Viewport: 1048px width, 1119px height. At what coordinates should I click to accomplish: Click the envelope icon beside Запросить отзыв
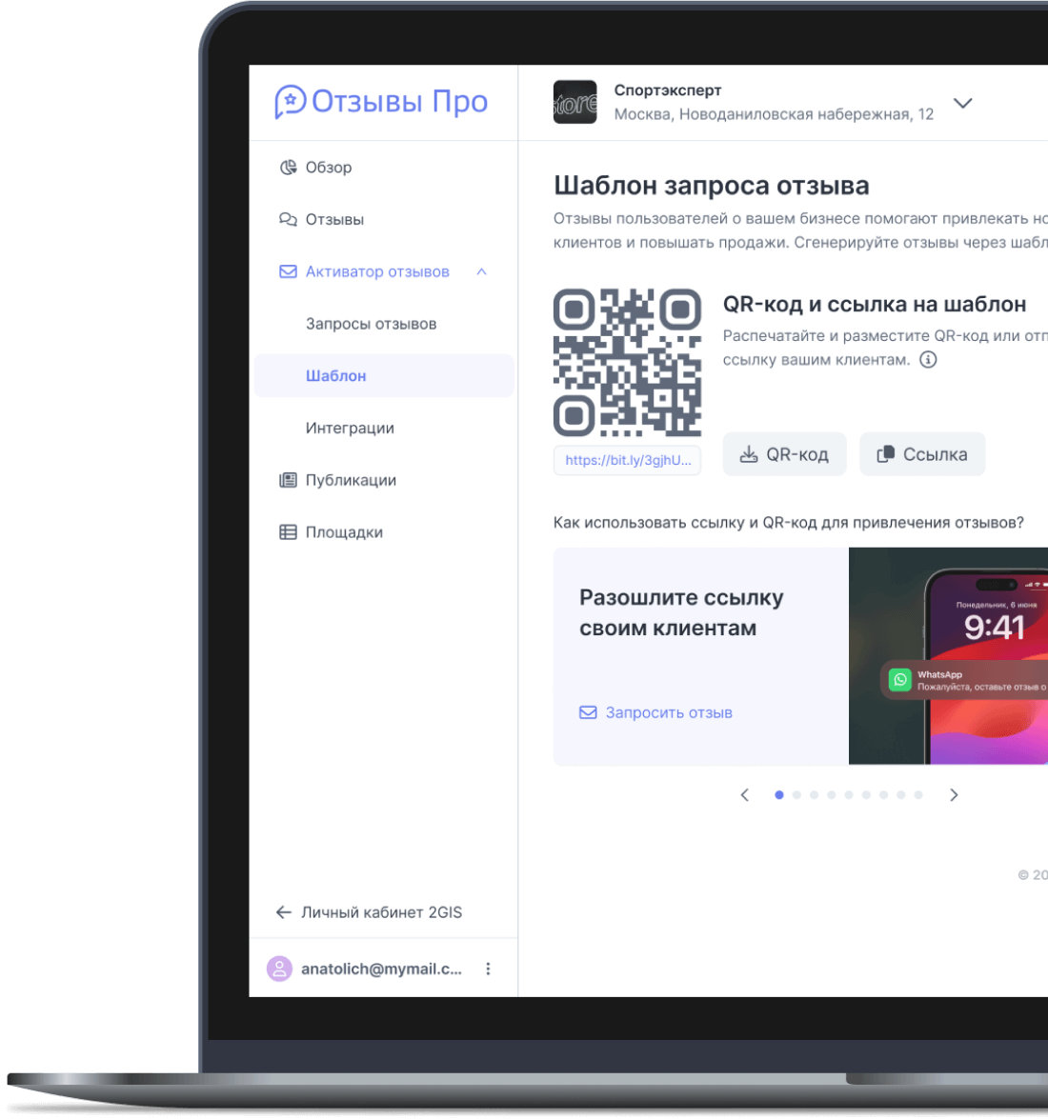(x=588, y=712)
